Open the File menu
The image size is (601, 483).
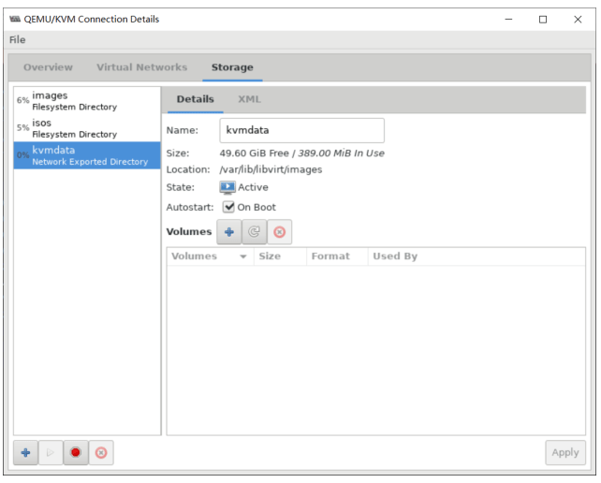pos(18,39)
